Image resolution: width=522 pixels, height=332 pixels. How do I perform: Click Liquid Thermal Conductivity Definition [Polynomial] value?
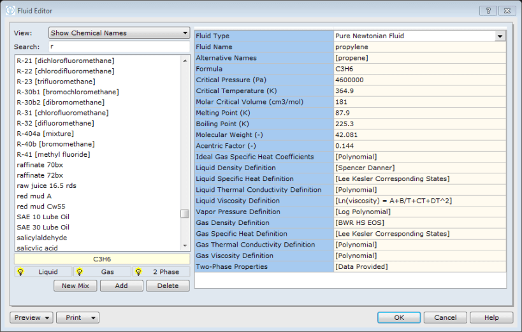420,190
